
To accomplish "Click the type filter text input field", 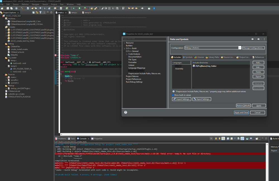I will click(x=144, y=39).
